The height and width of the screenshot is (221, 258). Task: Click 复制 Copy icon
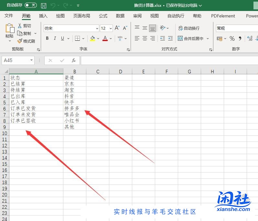[x=20, y=33]
